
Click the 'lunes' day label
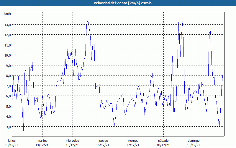pyautogui.click(x=12, y=141)
